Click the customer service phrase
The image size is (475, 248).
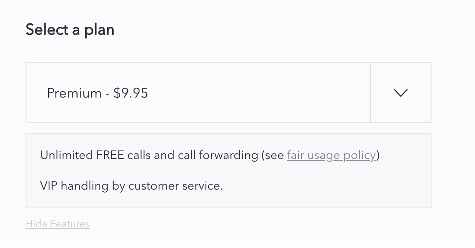pyautogui.click(x=175, y=186)
